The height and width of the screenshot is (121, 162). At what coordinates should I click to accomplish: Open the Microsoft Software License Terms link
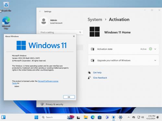point(35,82)
